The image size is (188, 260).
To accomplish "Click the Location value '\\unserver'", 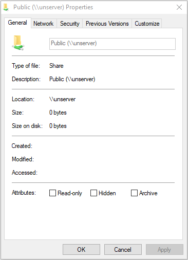I will coord(62,99).
